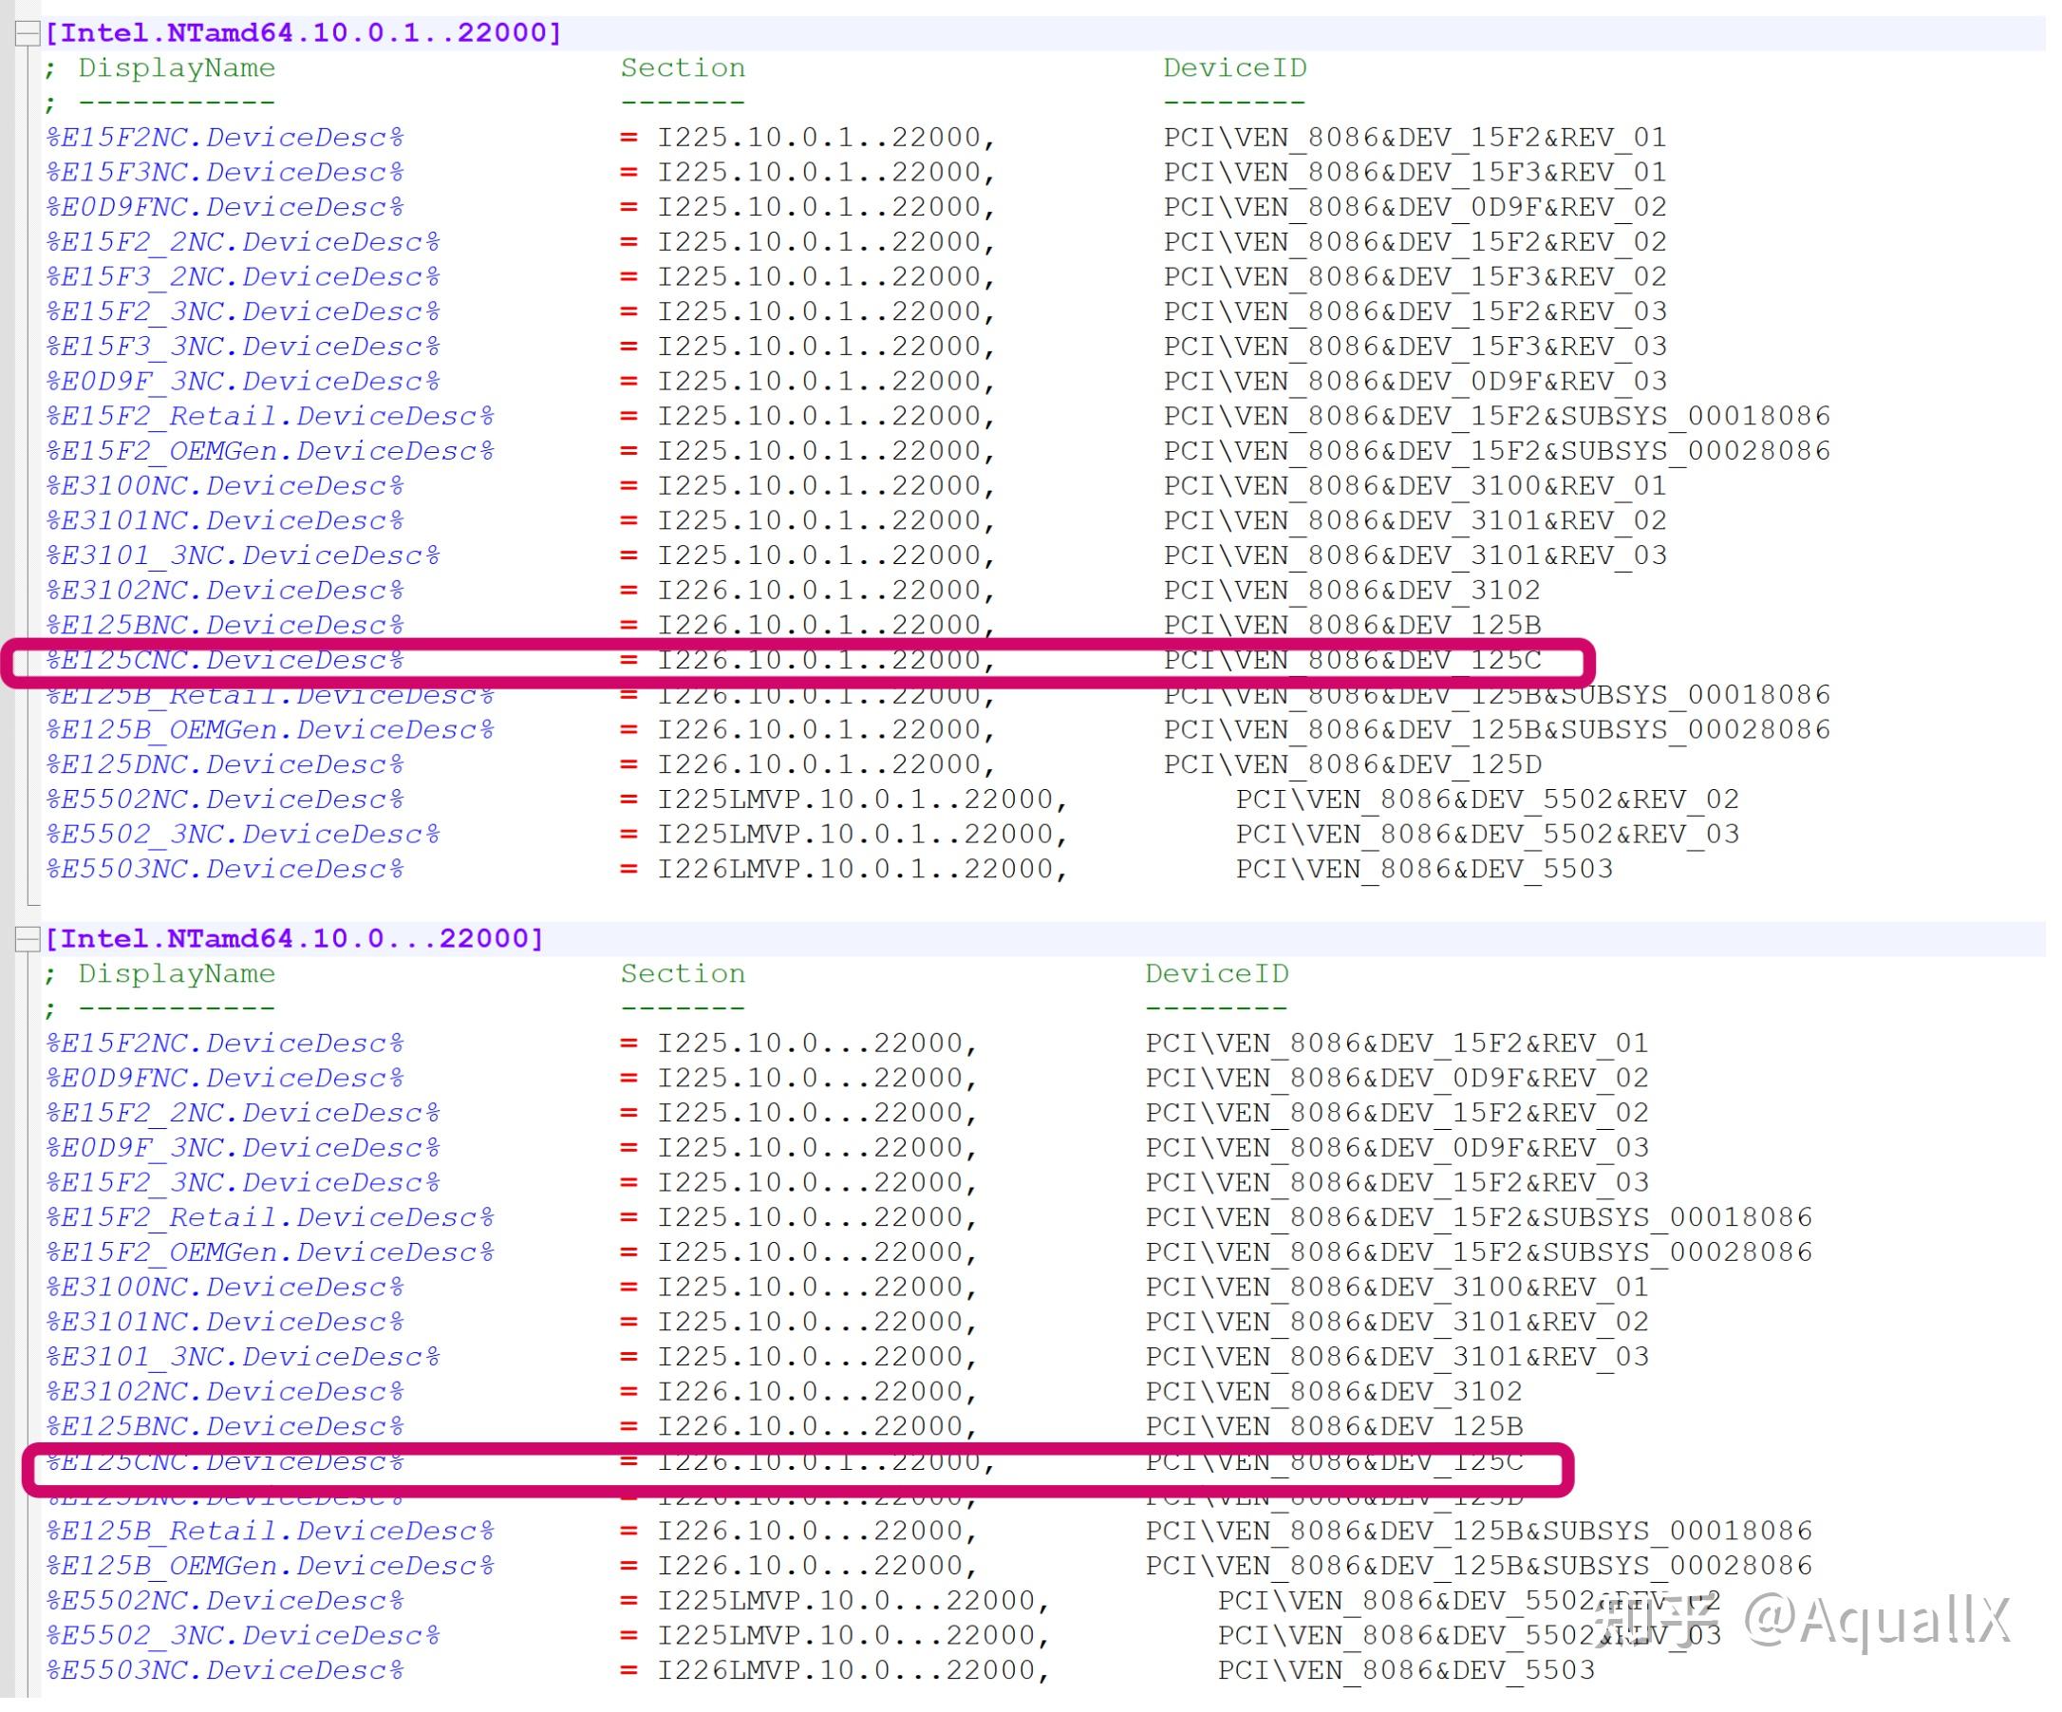Select the %E0D9FNC.DeviceDesc% entry in second section
Viewport: 2062px width, 1712px height.
click(x=226, y=1078)
